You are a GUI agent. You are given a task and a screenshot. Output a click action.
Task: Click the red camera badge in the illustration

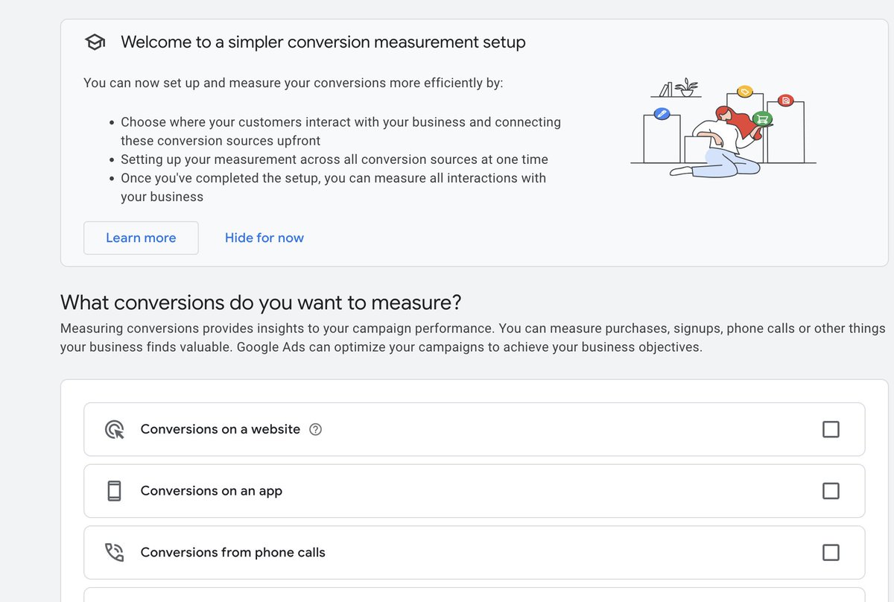[785, 100]
